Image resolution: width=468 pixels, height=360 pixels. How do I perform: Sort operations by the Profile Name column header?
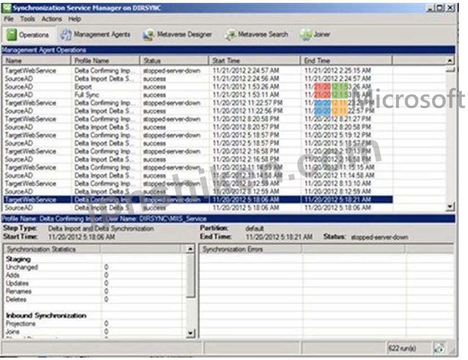tap(105, 60)
